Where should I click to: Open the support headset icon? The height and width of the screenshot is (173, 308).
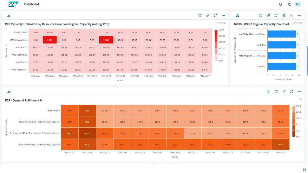(280, 4)
